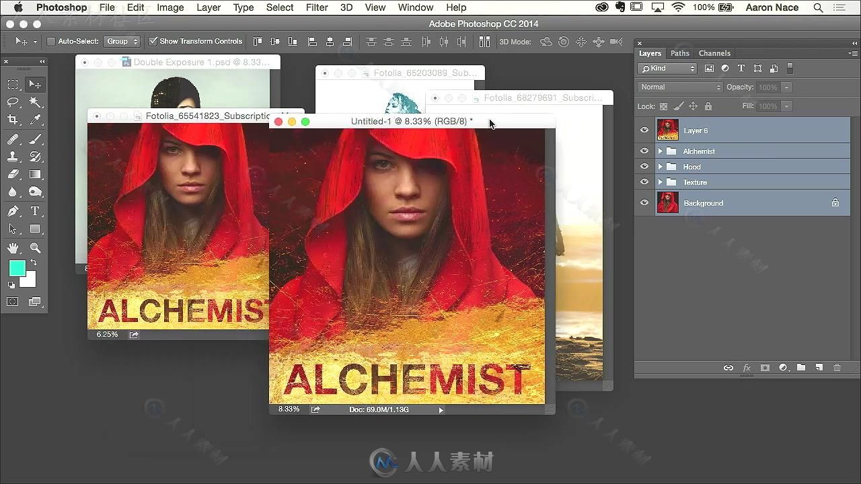Enable the Auto-Select checkbox
Viewport: 861px width, 484px height.
51,42
